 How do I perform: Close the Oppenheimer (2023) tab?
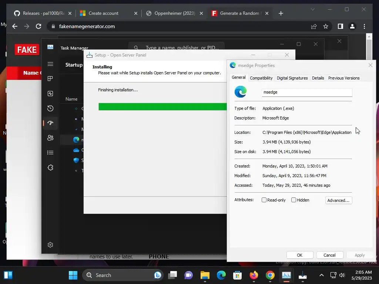click(201, 13)
